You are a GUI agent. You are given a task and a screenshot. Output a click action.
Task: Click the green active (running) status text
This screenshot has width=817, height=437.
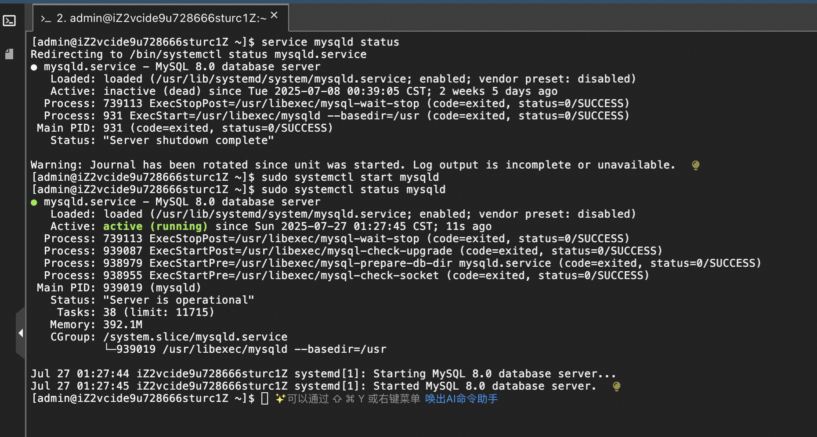point(155,226)
